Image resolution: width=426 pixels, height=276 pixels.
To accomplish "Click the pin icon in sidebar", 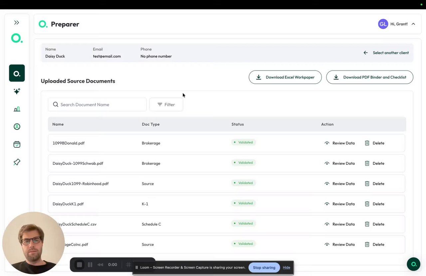I will [17, 162].
